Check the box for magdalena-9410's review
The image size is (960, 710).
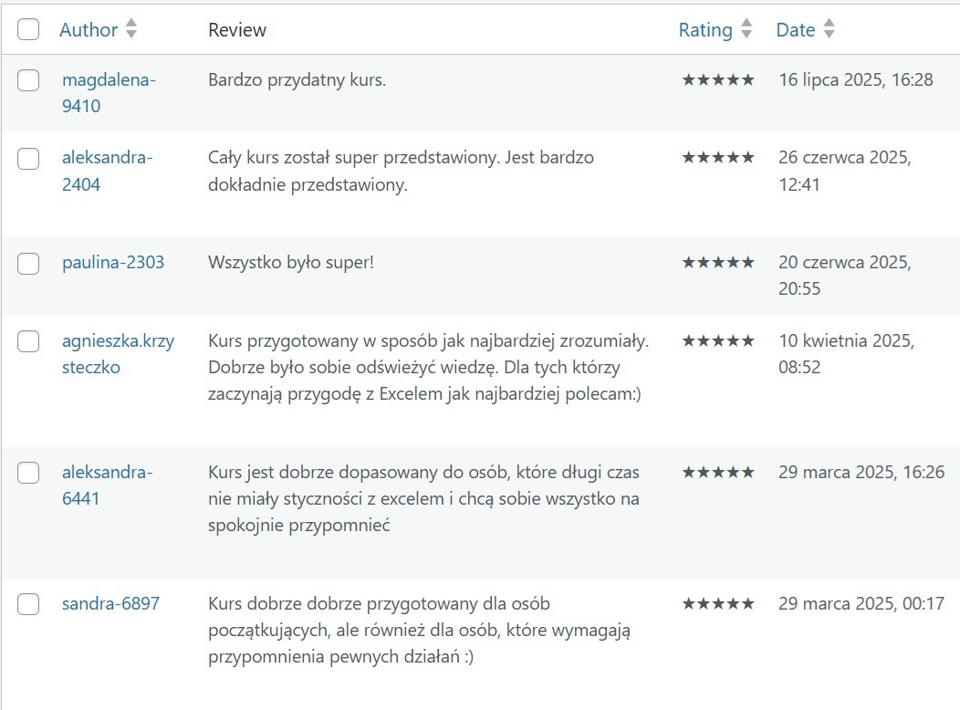point(29,80)
